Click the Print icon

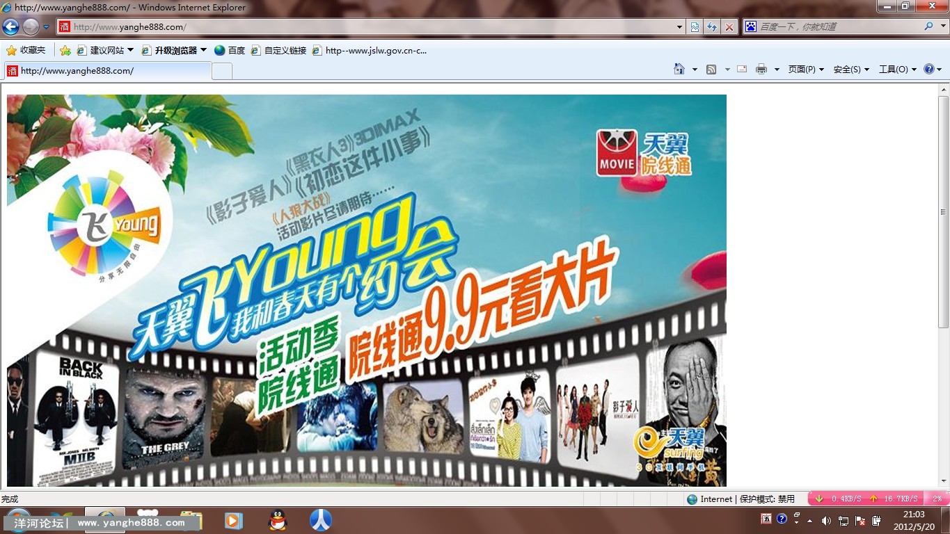pyautogui.click(x=761, y=69)
